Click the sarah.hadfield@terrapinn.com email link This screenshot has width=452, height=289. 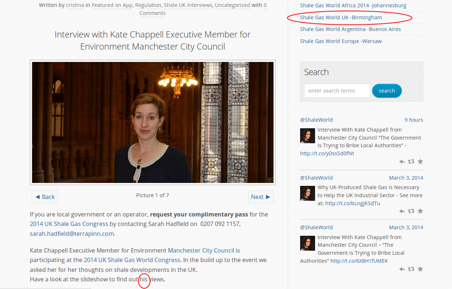click(72, 234)
